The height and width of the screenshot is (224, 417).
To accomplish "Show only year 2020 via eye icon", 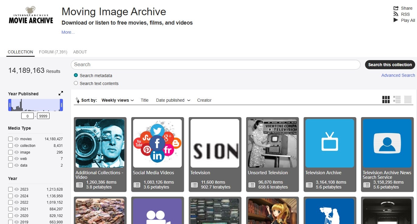I will click(16, 216).
